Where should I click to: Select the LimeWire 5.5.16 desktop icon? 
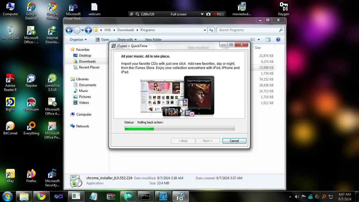click(52, 82)
